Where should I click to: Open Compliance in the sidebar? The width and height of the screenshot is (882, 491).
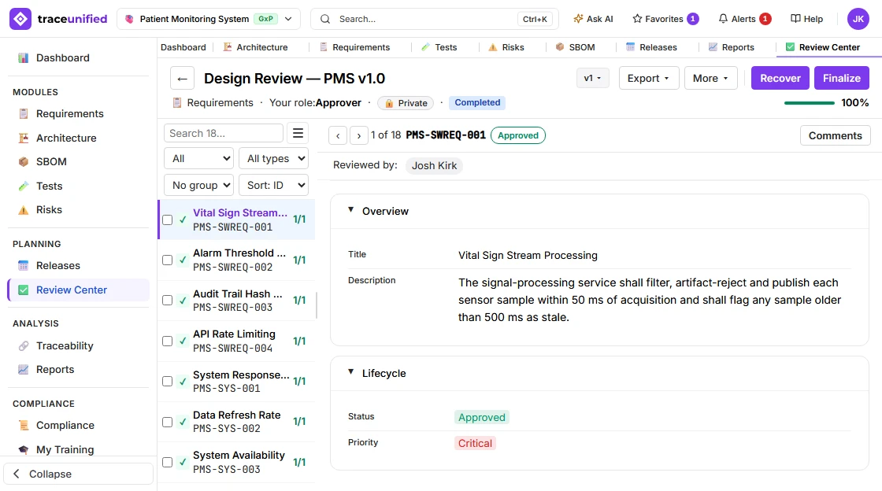[78, 425]
